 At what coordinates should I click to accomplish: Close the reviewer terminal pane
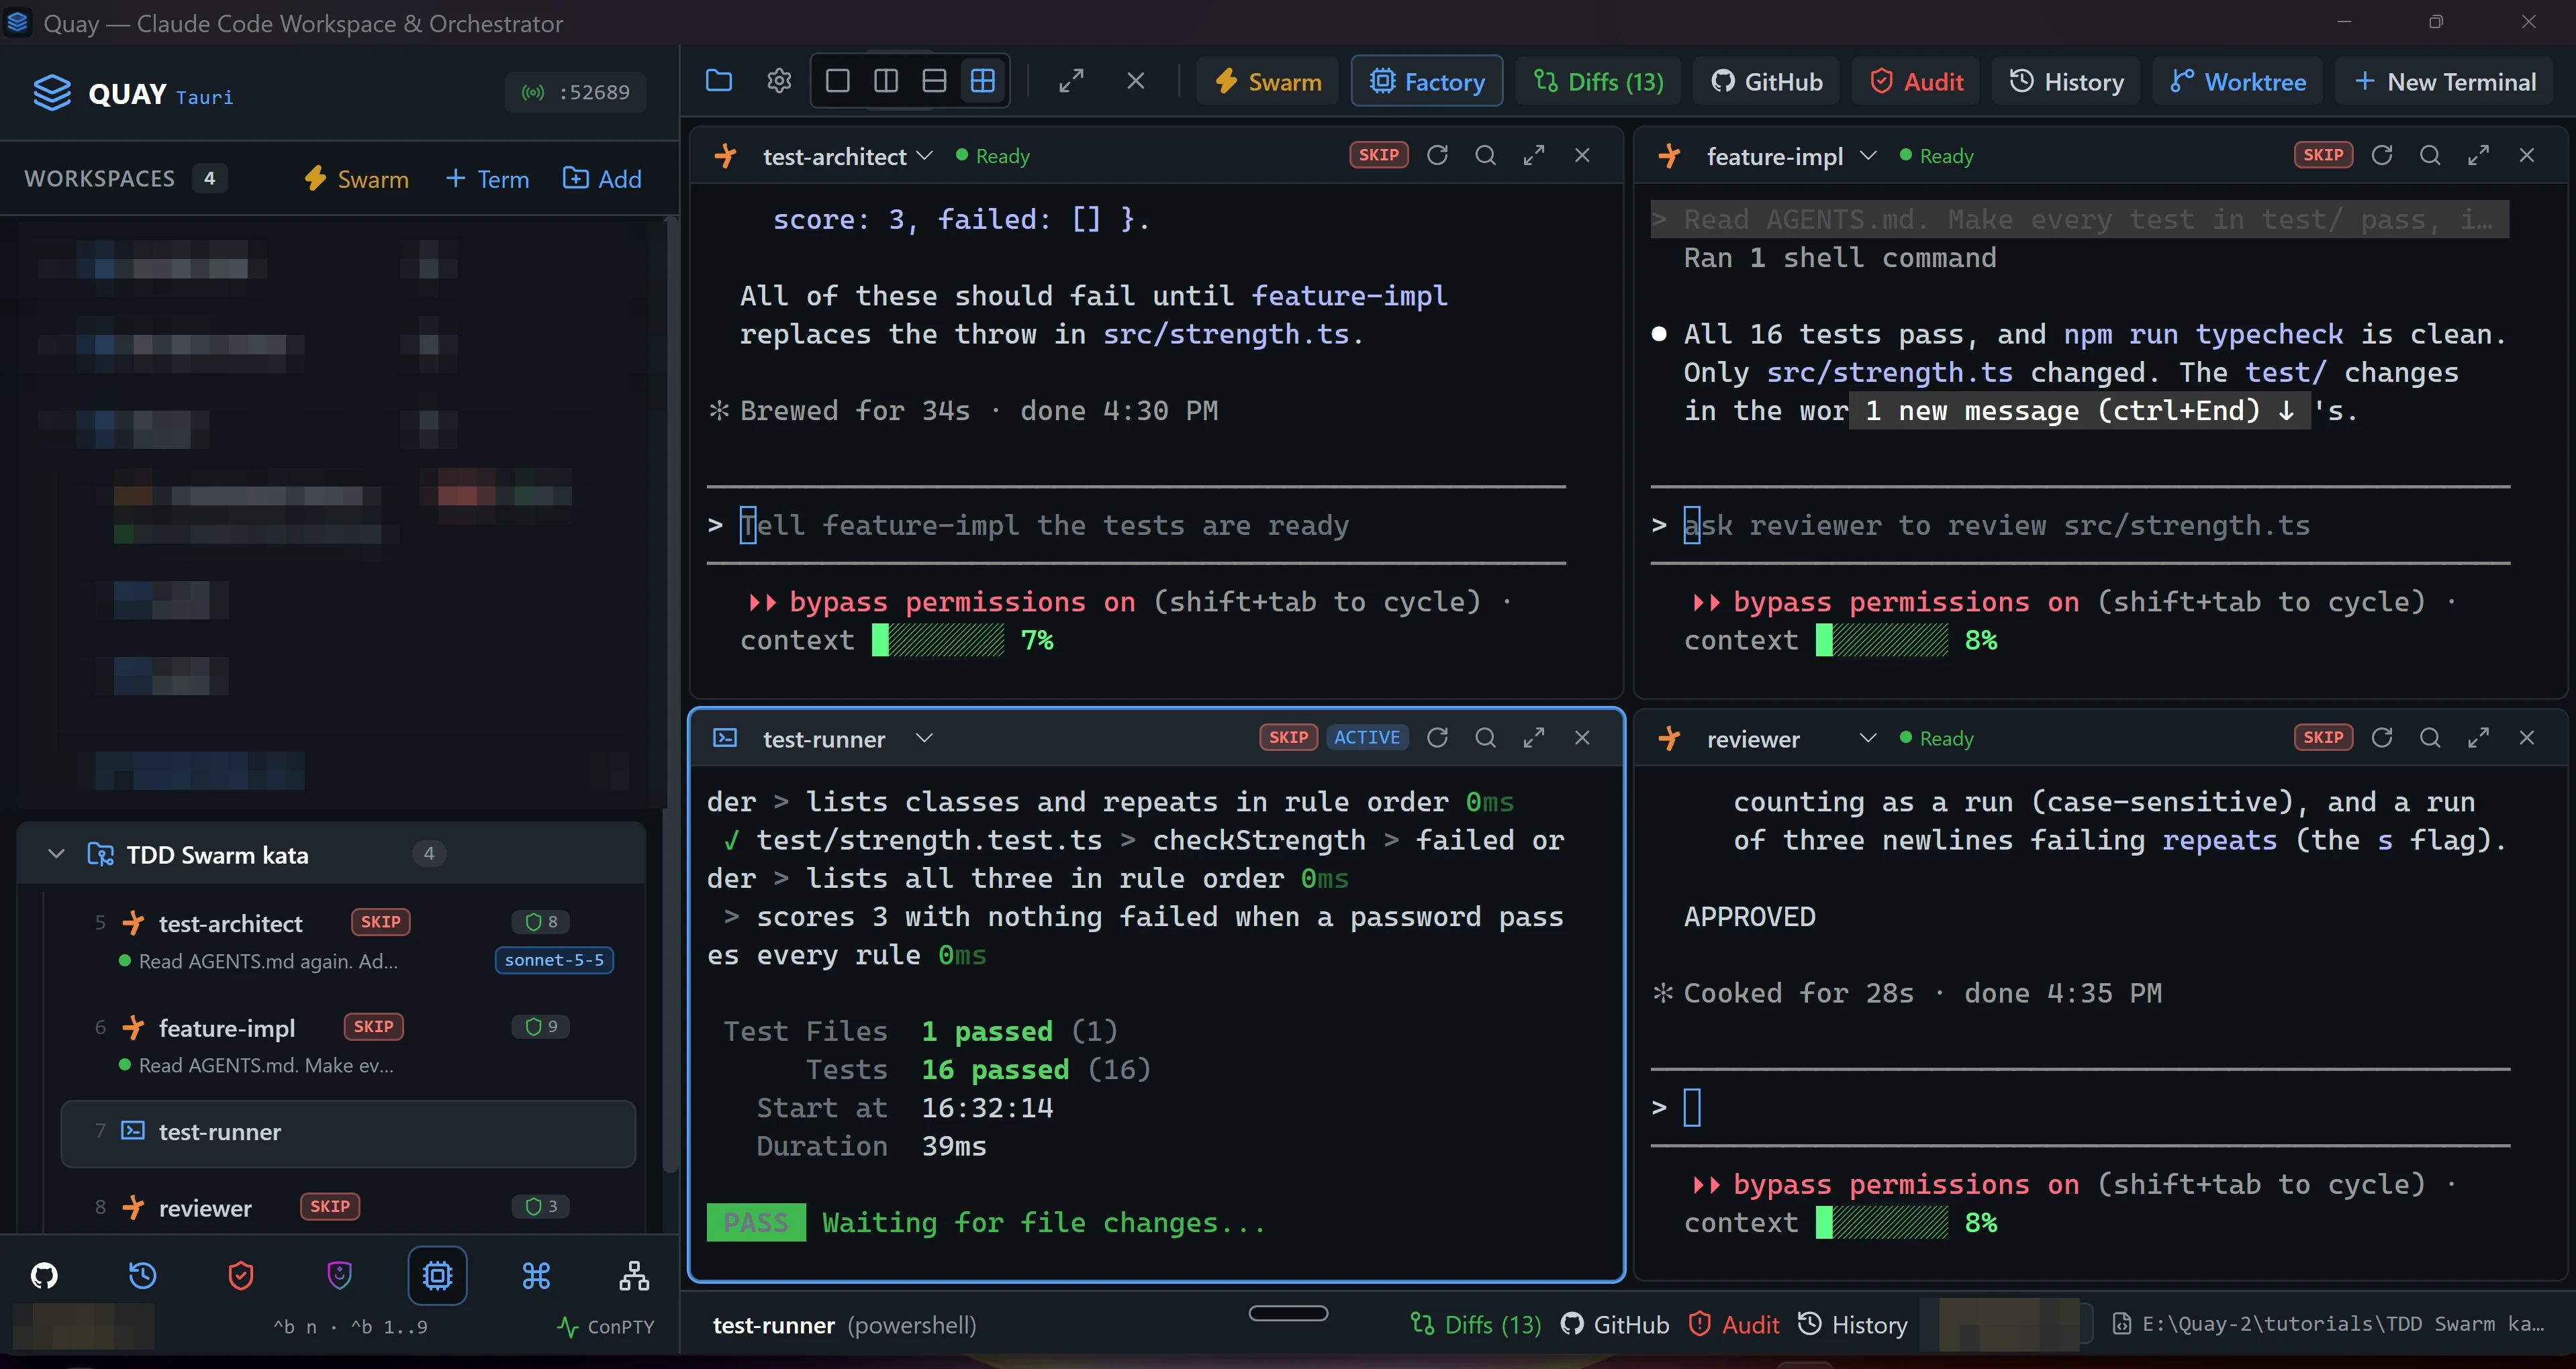point(2527,738)
